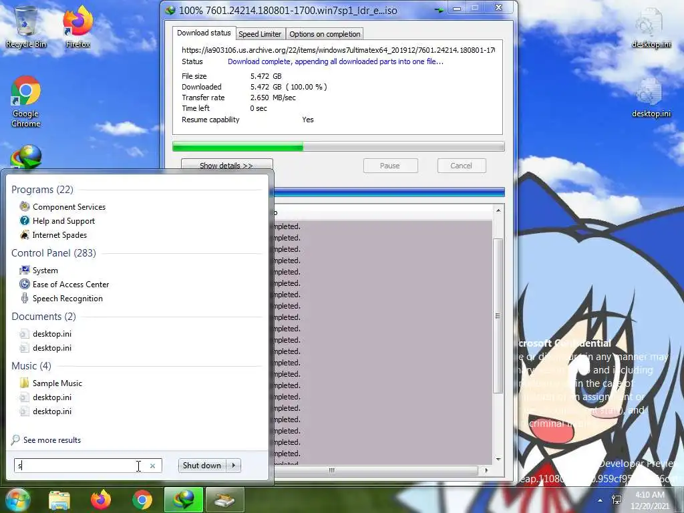
Task: Open the Music (4) results header
Action: click(x=31, y=365)
